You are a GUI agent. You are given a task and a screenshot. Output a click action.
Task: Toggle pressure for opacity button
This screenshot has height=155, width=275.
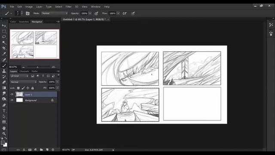(x=96, y=13)
